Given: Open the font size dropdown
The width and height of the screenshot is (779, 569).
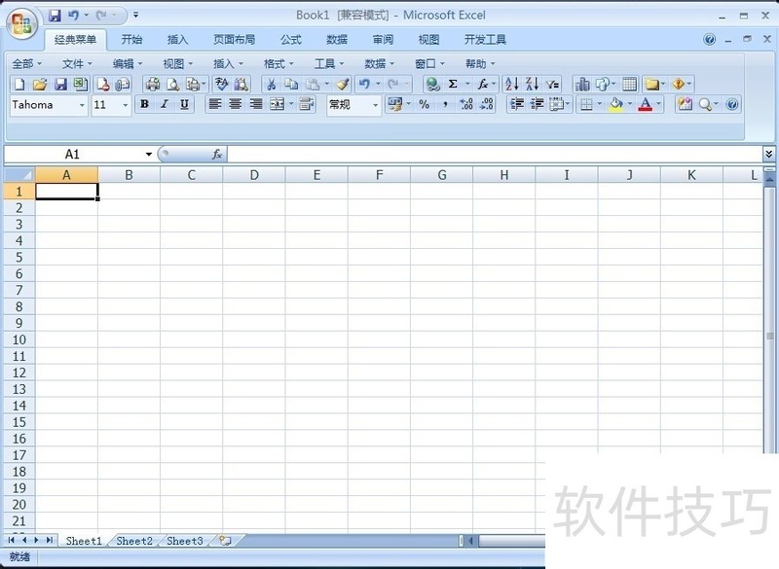Looking at the screenshot, I should pyautogui.click(x=125, y=105).
